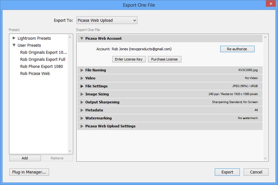Start the export with the Export button
Image resolution: width=278 pixels, height=185 pixels.
pyautogui.click(x=227, y=172)
